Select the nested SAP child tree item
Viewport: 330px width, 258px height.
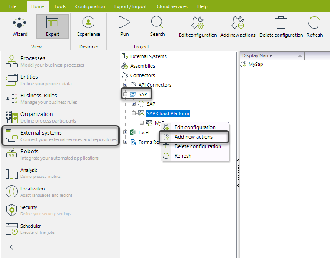151,104
